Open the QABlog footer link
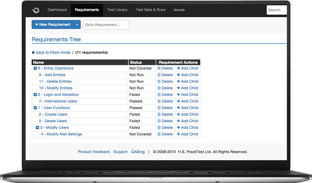 pos(138,152)
